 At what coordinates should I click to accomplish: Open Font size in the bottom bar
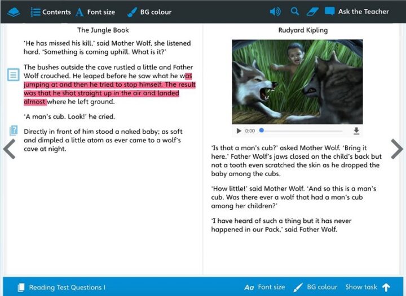[271, 287]
